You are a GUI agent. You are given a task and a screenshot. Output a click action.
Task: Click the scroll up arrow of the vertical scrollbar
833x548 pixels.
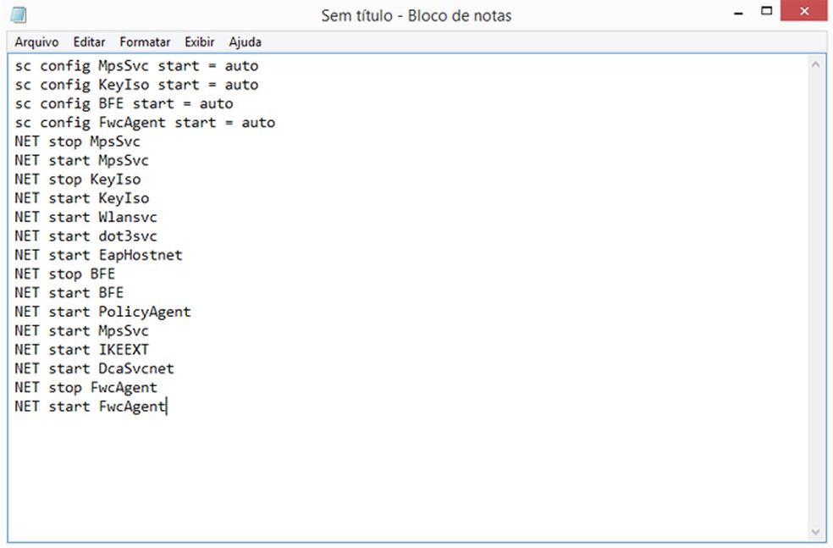[x=816, y=64]
